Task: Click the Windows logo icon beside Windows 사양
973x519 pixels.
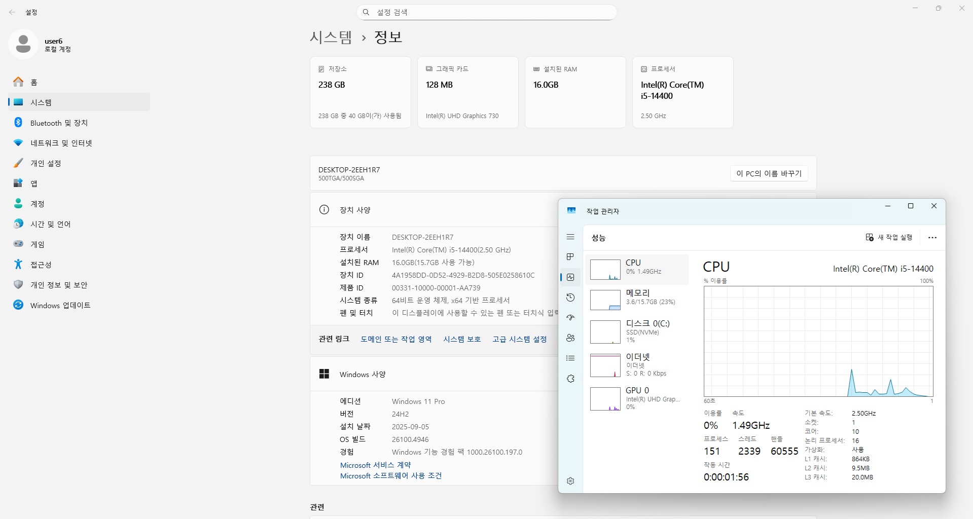Action: (324, 374)
